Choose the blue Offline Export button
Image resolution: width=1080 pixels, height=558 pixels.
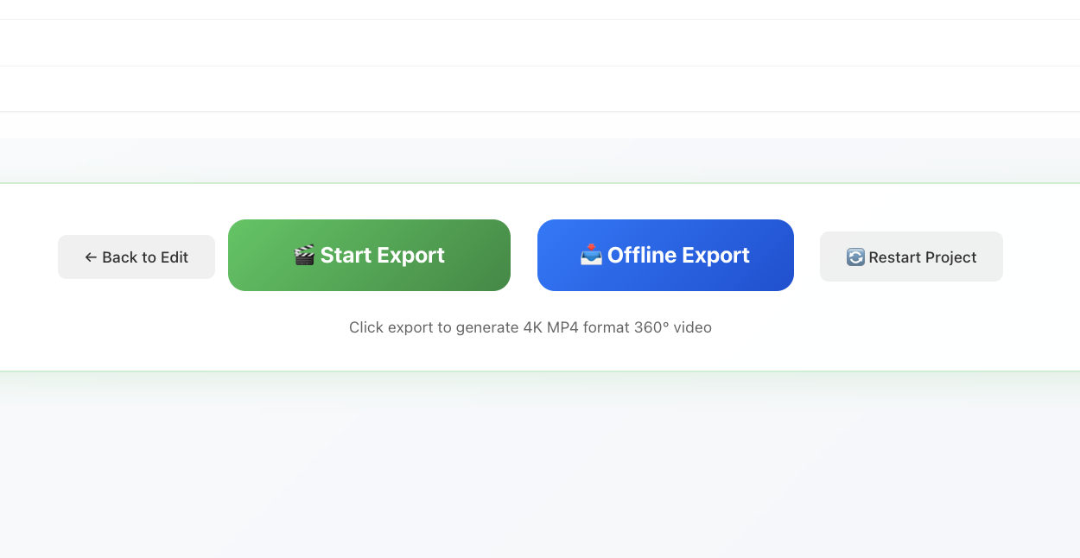(x=665, y=255)
